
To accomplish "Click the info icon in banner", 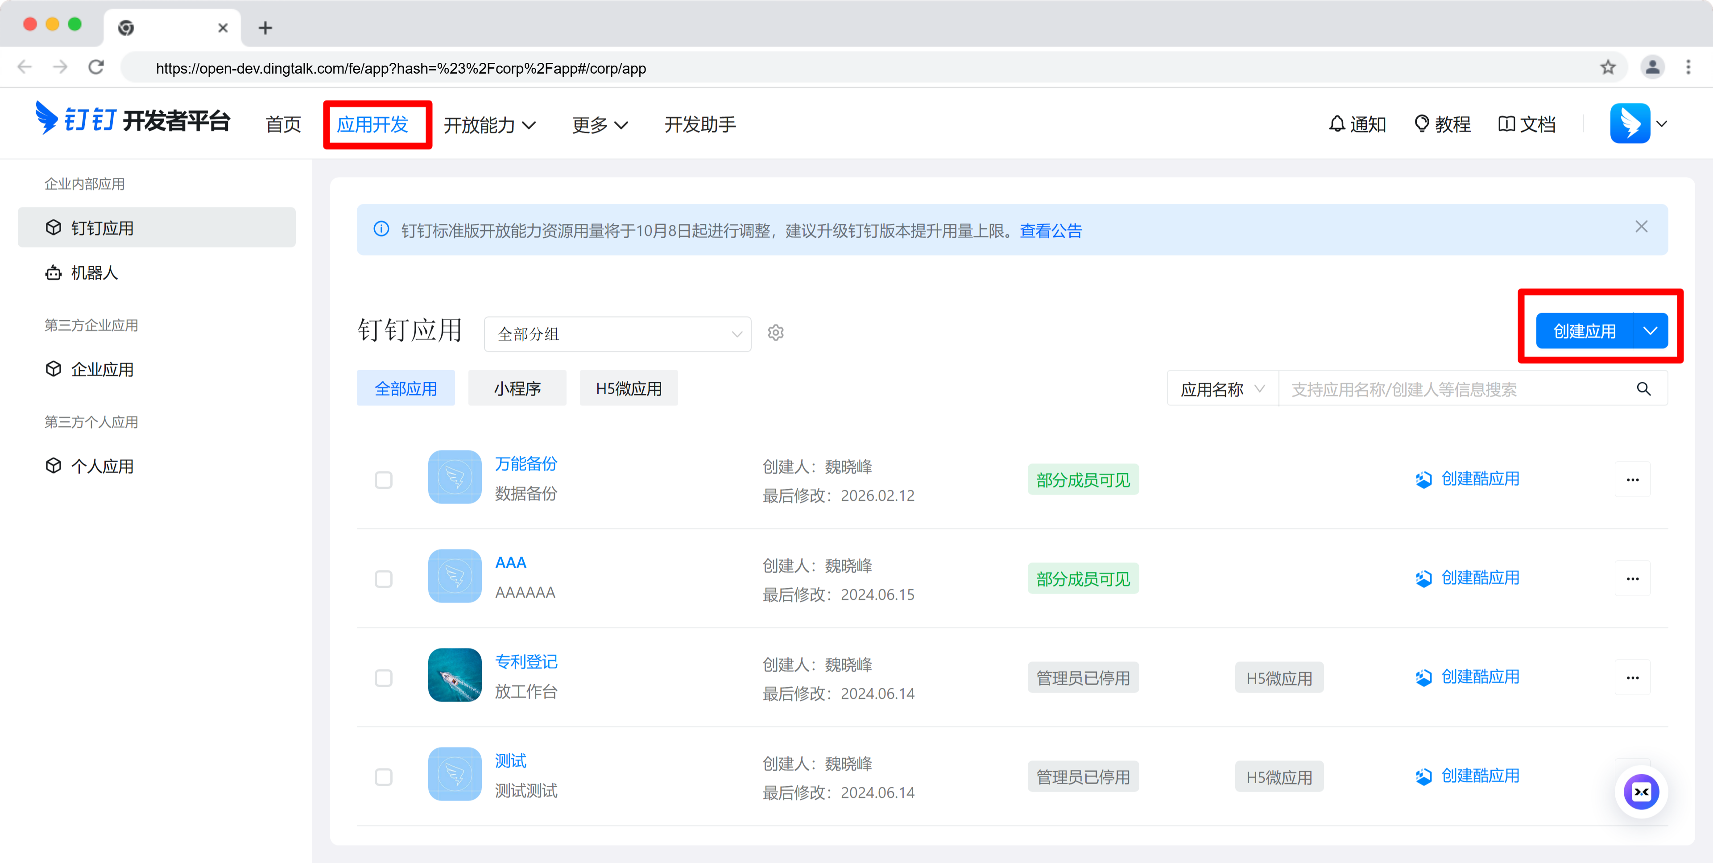I will coord(381,229).
